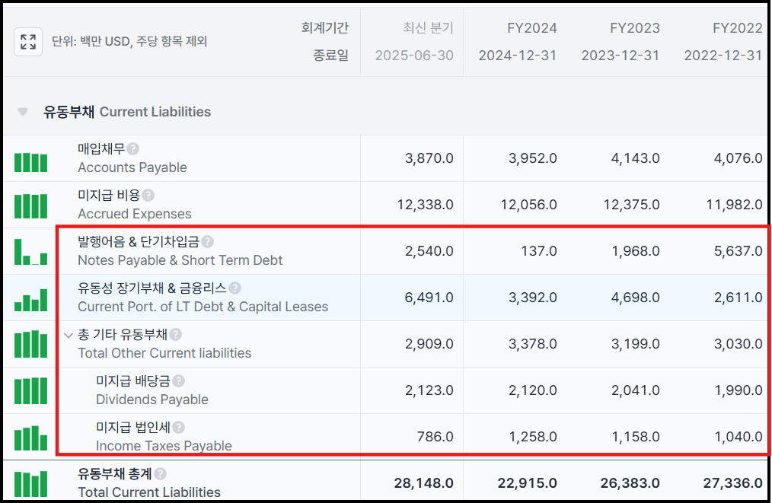Click Accrued Expenses value 12,338.0
The width and height of the screenshot is (772, 503).
tap(426, 204)
